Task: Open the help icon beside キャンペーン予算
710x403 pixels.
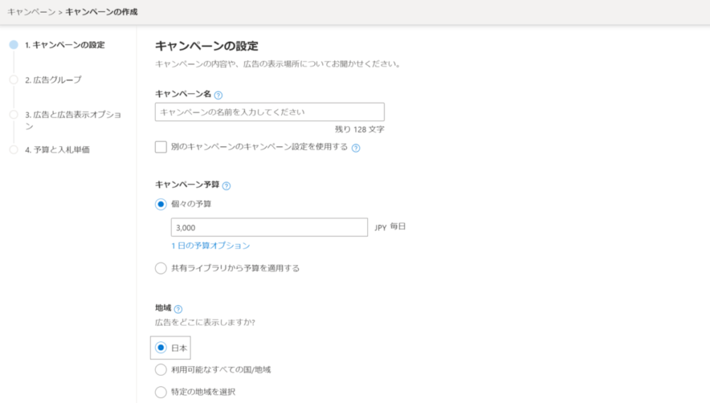Action: (226, 186)
